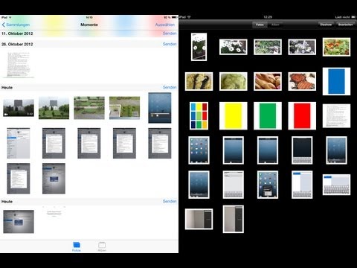Open building video thumbnail with camera icon

(x=19, y=108)
